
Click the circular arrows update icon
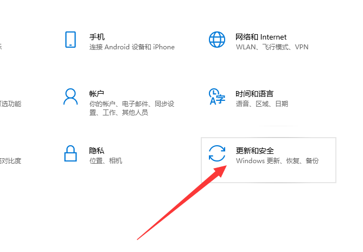[x=217, y=153]
